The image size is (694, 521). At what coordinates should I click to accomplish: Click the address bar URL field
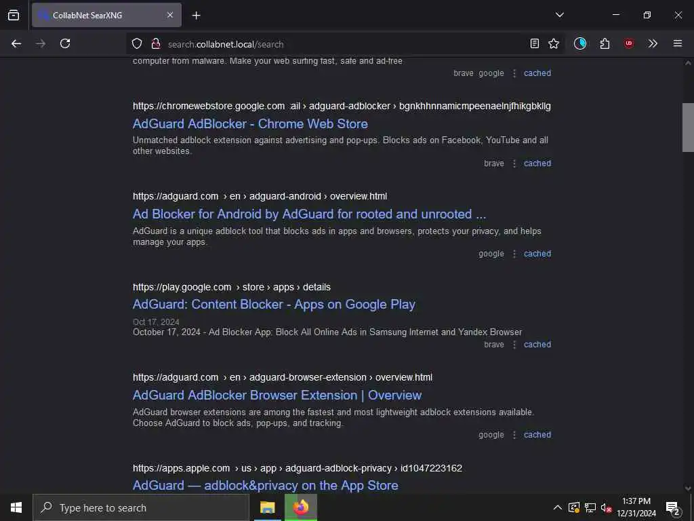345,44
